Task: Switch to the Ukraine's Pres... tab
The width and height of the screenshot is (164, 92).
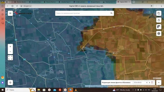Action: [35, 2]
